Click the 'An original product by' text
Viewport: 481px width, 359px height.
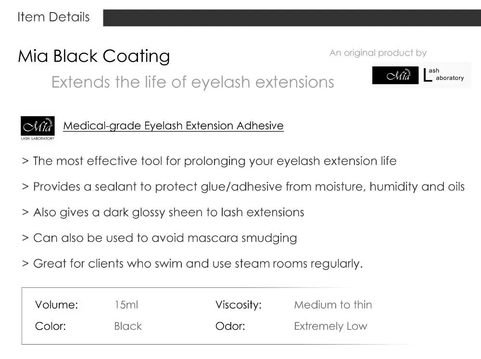(378, 53)
